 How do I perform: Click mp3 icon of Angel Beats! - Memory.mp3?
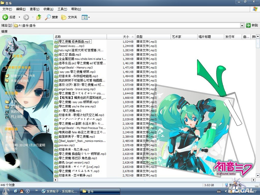(x=56, y=68)
